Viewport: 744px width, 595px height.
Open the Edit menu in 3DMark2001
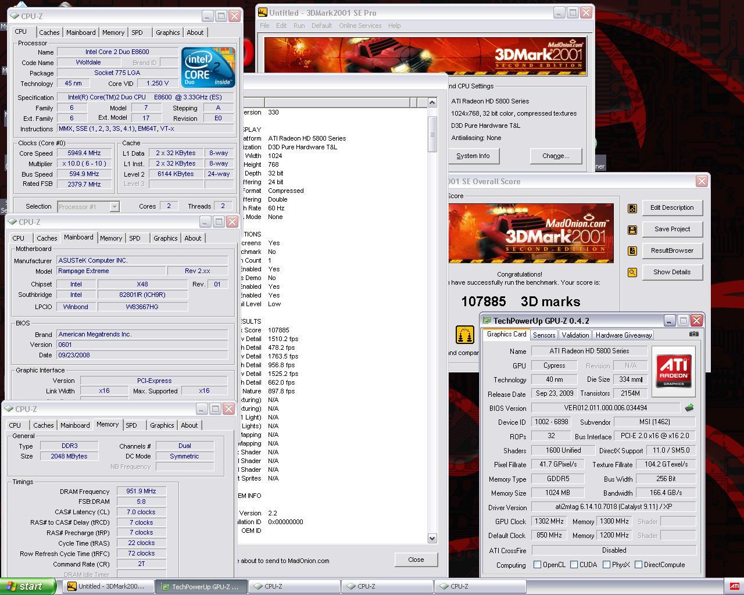tap(281, 26)
